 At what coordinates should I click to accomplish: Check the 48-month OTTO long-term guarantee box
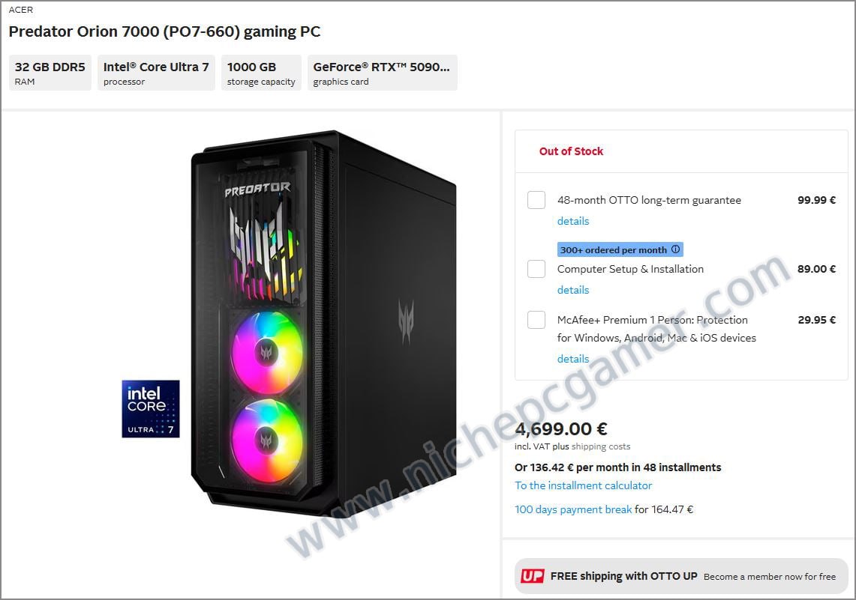(x=536, y=200)
